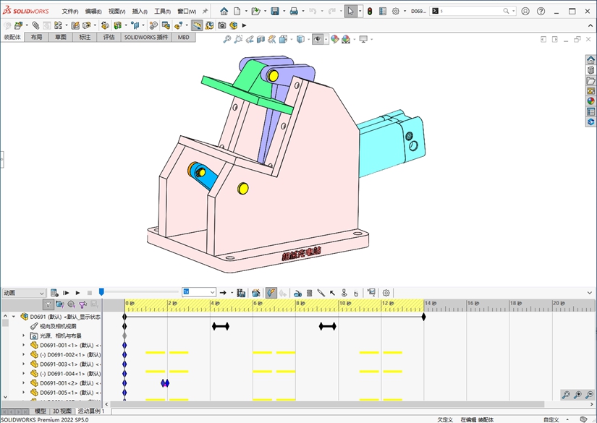Click the Play animation button
This screenshot has width=597, height=423.
coord(77,293)
